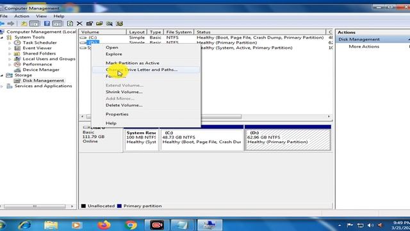Select Local Users and Groups node
This screenshot has width=410, height=231.
[x=49, y=59]
